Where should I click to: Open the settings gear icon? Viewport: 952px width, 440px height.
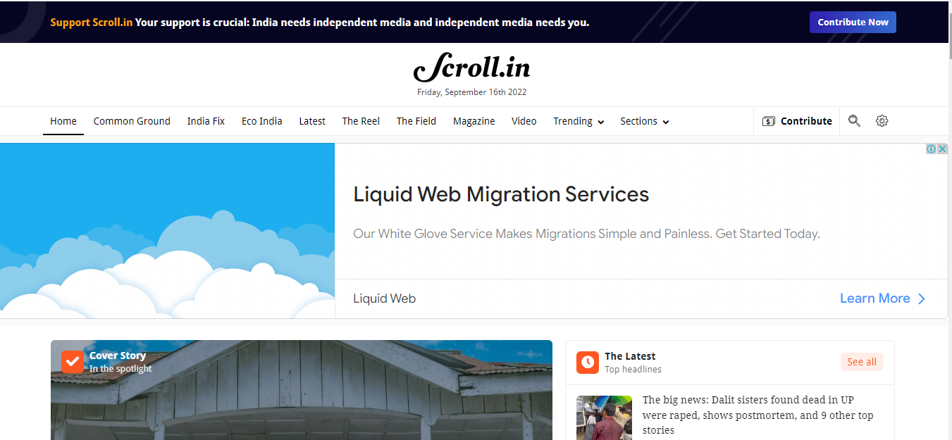tap(882, 121)
